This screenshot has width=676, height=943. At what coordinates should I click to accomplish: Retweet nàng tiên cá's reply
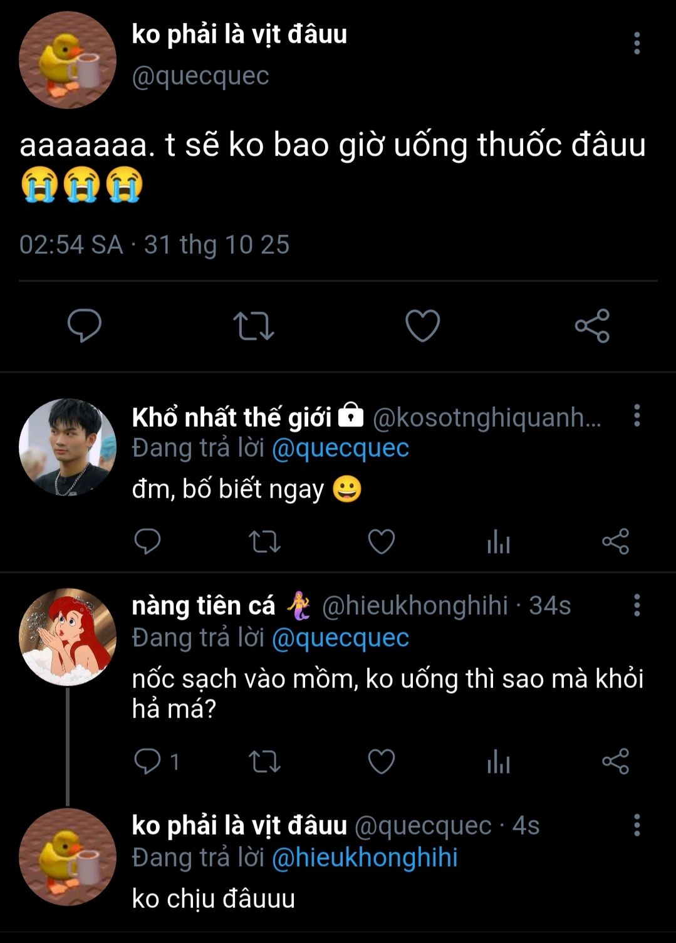click(264, 762)
